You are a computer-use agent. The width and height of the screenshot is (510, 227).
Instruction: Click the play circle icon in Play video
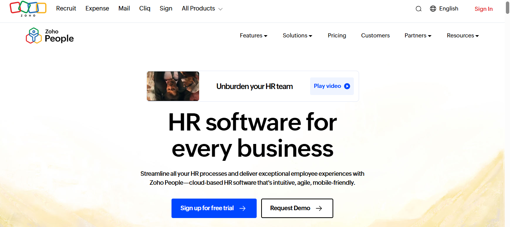347,86
